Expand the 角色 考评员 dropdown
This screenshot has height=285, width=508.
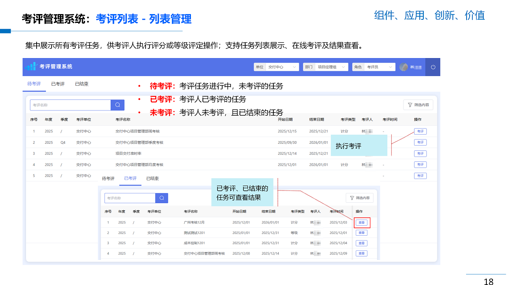[x=374, y=67]
